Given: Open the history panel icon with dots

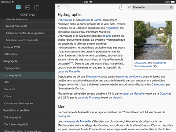Looking at the screenshot, I should pos(27,7).
